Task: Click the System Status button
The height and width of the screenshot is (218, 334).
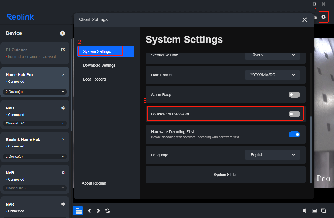Action: 225,175
